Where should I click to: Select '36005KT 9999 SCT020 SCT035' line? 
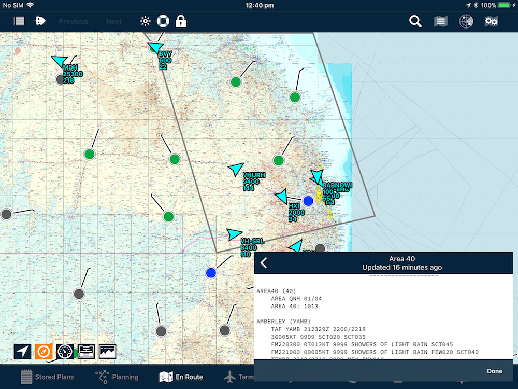click(318, 337)
